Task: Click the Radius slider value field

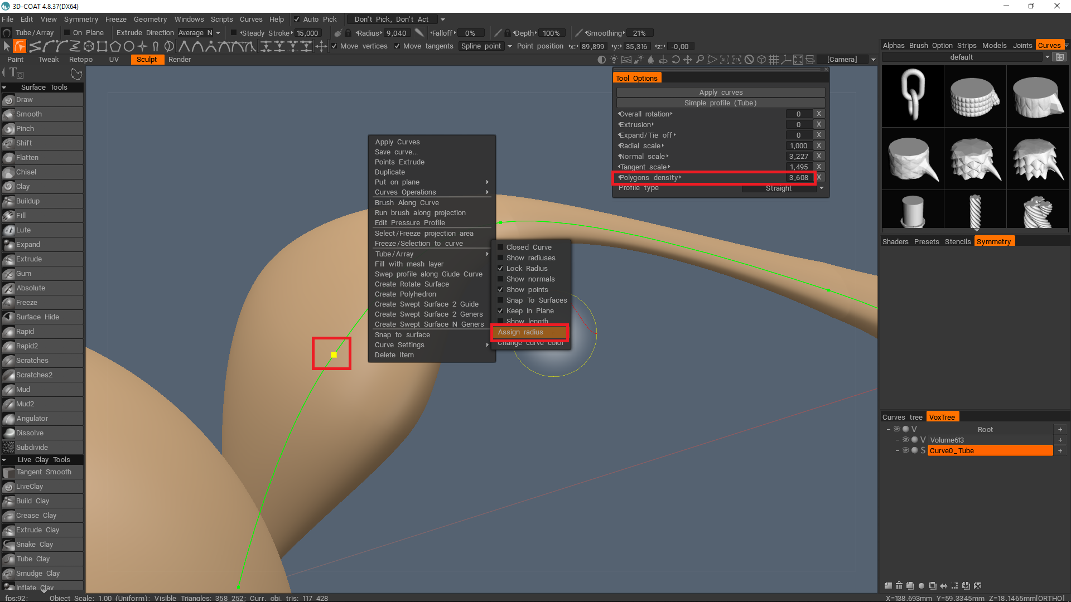Action: [x=396, y=33]
